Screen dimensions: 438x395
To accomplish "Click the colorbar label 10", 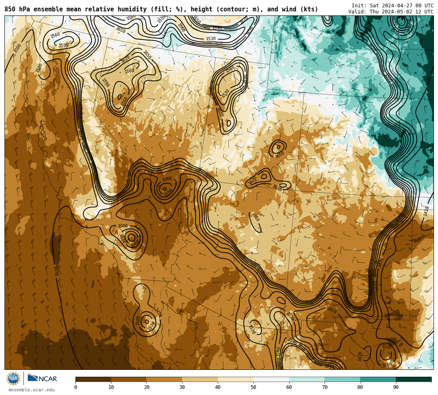I will click(111, 387).
